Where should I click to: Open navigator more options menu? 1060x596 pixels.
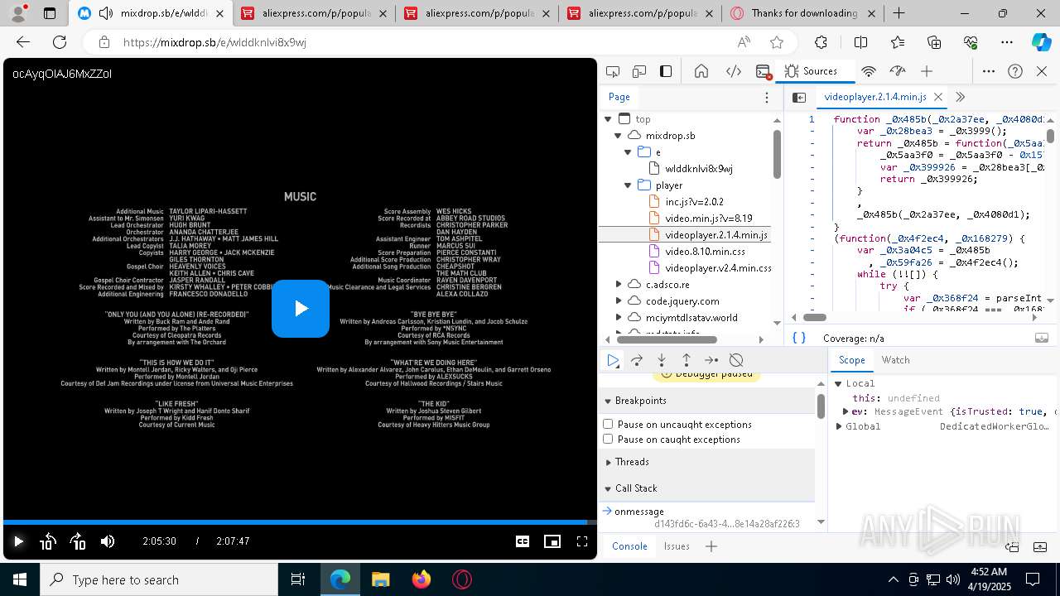pos(767,98)
